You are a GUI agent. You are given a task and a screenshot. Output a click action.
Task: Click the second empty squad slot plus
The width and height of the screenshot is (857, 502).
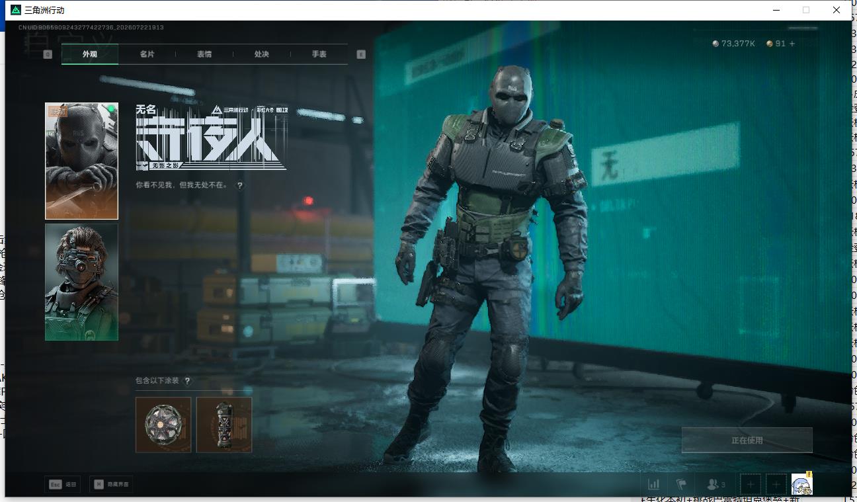point(776,485)
